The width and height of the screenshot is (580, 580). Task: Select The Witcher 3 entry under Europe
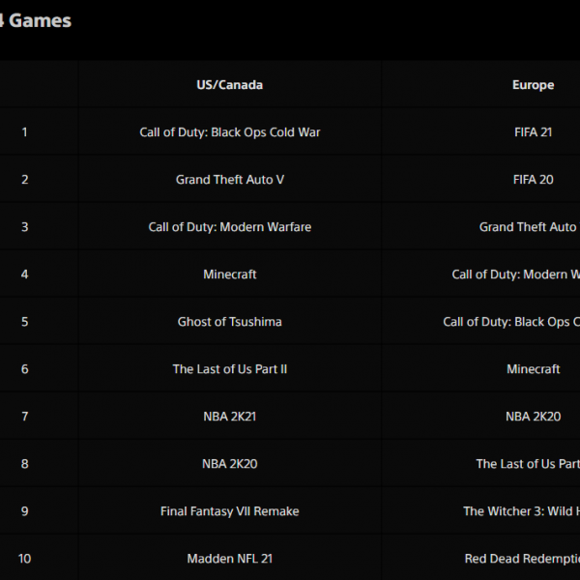(x=522, y=510)
